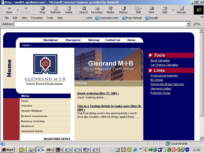
Task: Launch Internet Explorer quick launch icon
Action: click(x=135, y=150)
